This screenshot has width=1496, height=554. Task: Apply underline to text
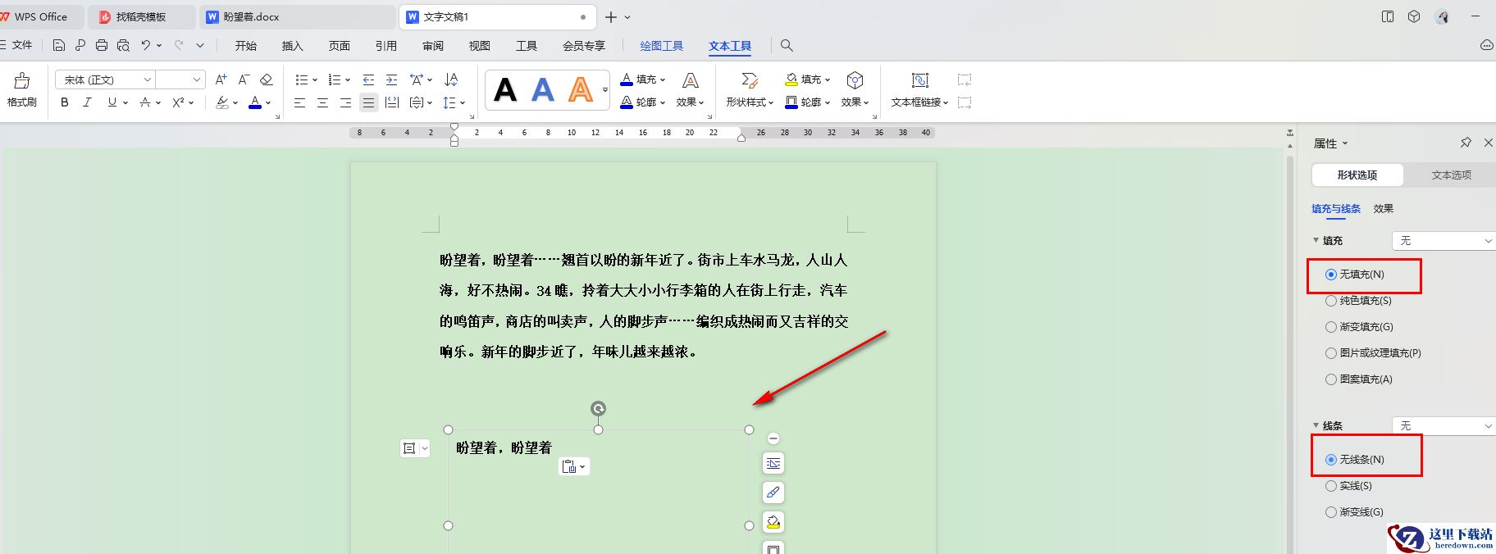tap(112, 102)
